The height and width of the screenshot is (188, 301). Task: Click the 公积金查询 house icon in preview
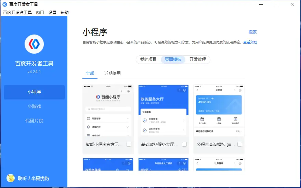145,130
